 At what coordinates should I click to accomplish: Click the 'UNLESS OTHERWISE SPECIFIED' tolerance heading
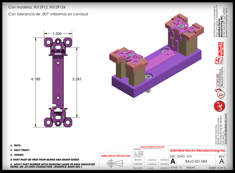point(152,147)
